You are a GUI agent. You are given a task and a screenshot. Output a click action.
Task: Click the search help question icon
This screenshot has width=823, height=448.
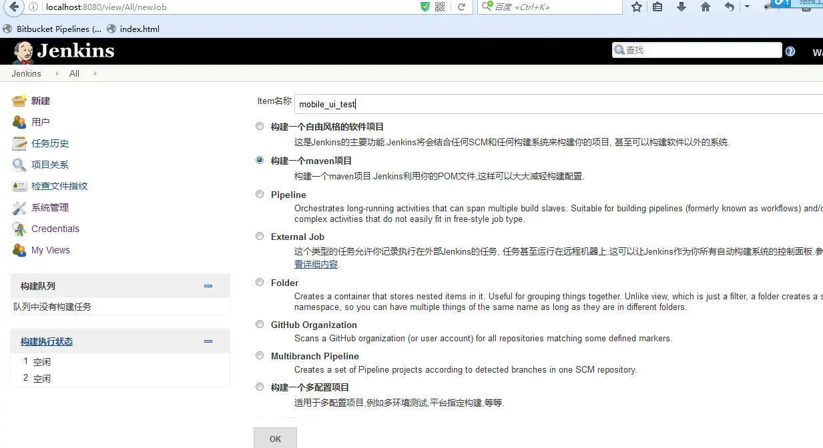[x=790, y=51]
